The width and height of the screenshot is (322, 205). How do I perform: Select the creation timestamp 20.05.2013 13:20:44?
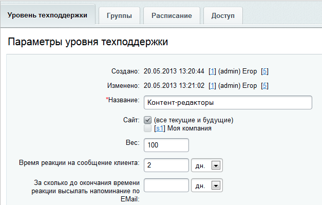pyautogui.click(x=174, y=71)
